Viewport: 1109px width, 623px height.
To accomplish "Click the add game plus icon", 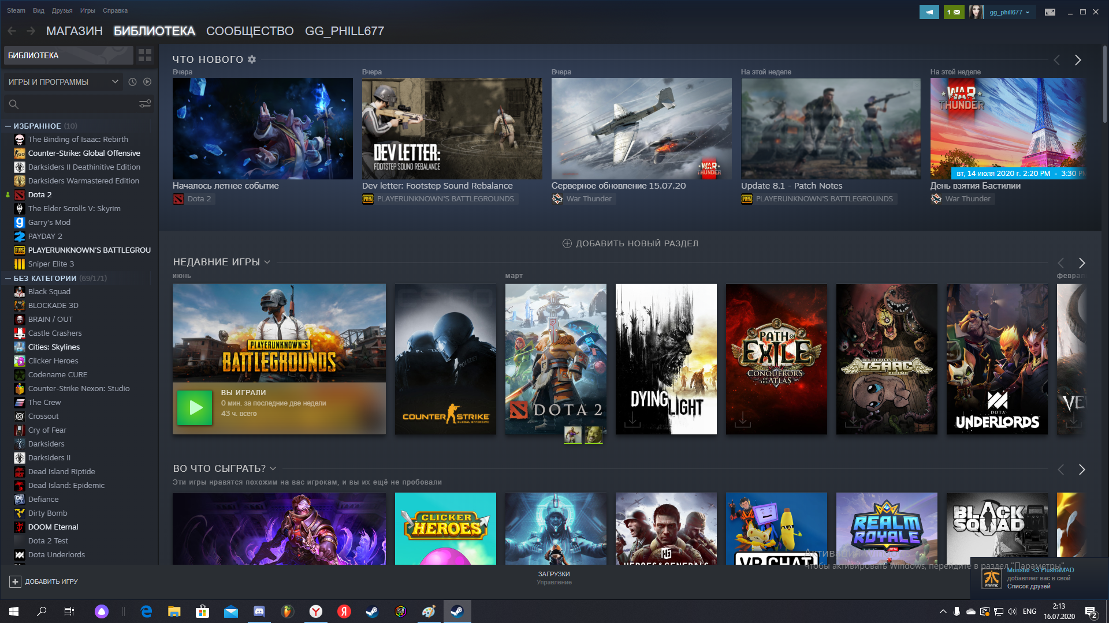I will coord(16,581).
